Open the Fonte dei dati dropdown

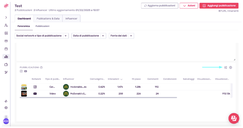[121, 36]
